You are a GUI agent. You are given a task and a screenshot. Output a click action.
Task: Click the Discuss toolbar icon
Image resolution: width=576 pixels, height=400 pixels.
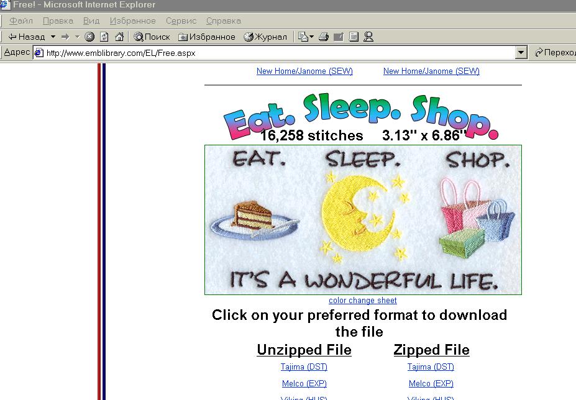(354, 37)
